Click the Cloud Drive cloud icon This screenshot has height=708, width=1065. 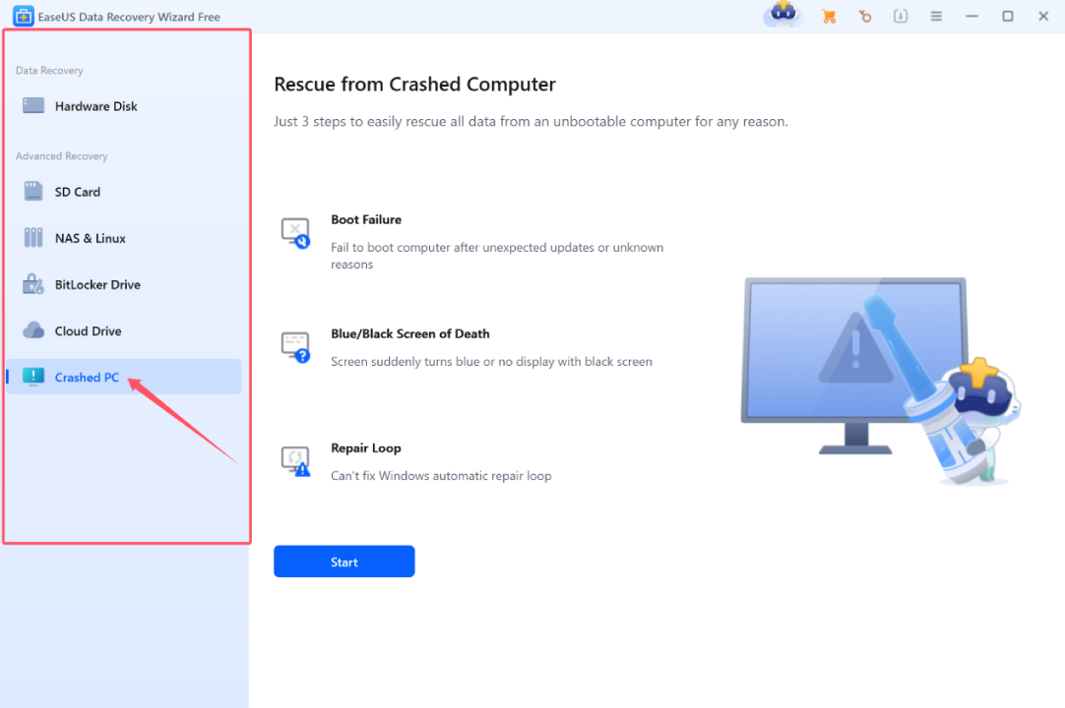(x=33, y=330)
